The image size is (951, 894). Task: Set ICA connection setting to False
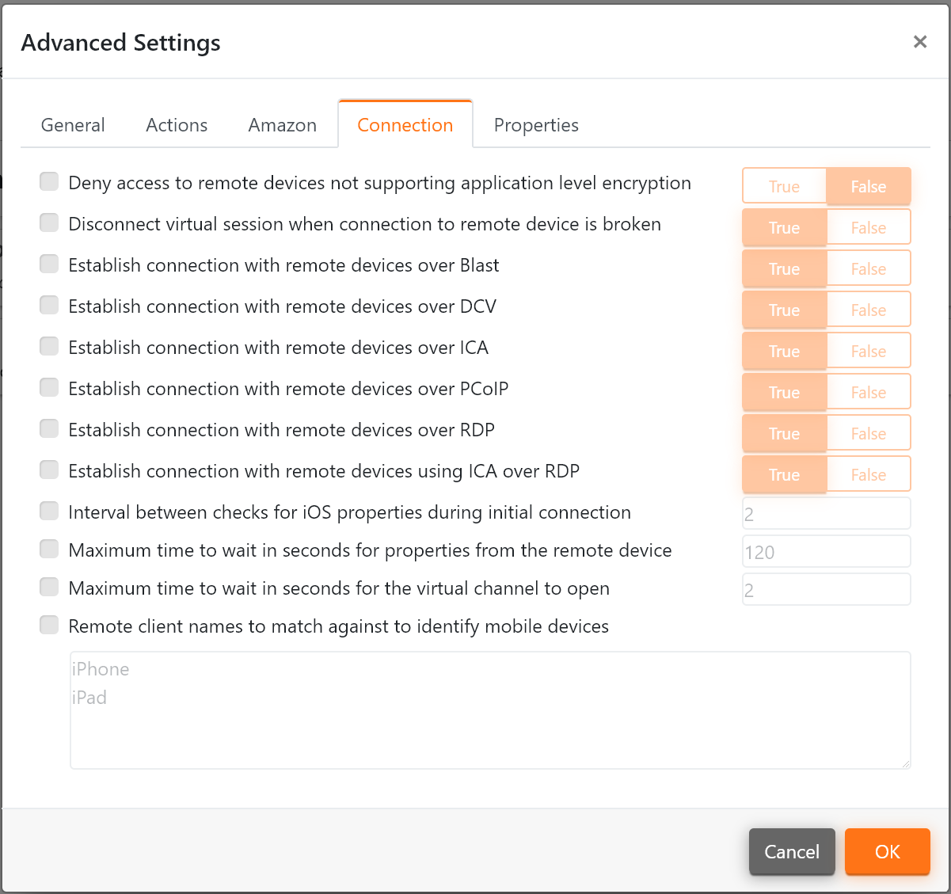[868, 350]
